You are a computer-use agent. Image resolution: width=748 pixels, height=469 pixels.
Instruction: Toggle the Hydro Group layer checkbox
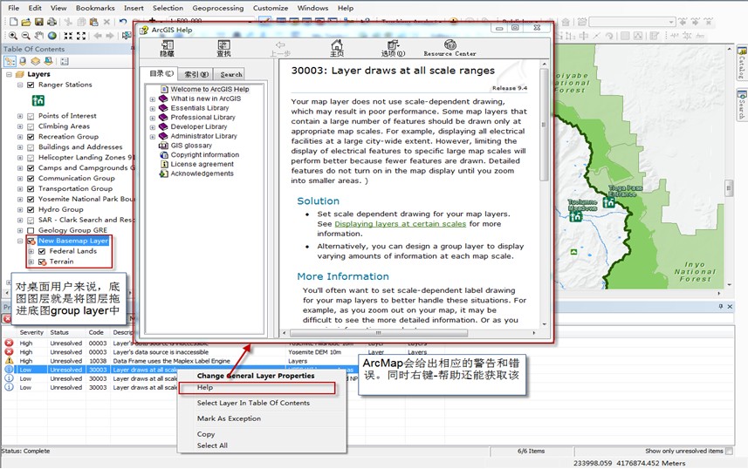(31, 209)
